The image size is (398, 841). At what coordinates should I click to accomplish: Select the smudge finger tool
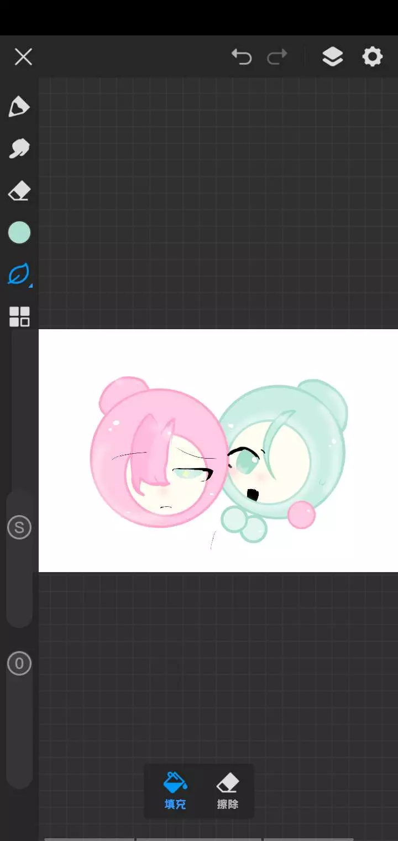coord(19,149)
